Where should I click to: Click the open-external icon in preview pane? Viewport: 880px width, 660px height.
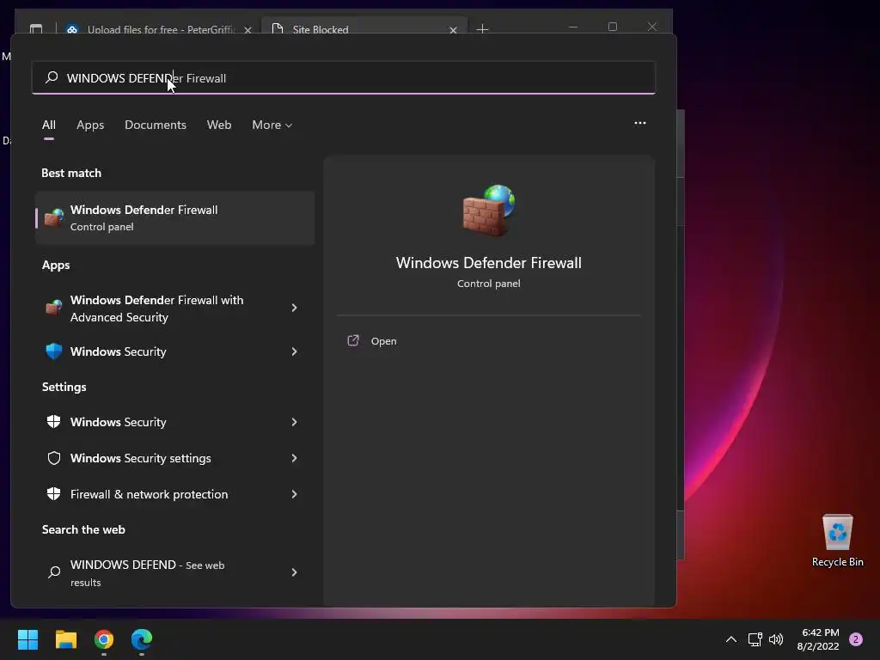coord(353,340)
